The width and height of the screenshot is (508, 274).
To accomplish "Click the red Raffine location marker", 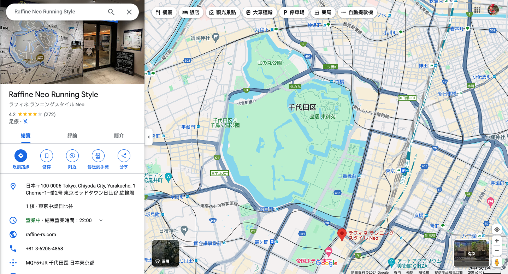I will pos(342,234).
